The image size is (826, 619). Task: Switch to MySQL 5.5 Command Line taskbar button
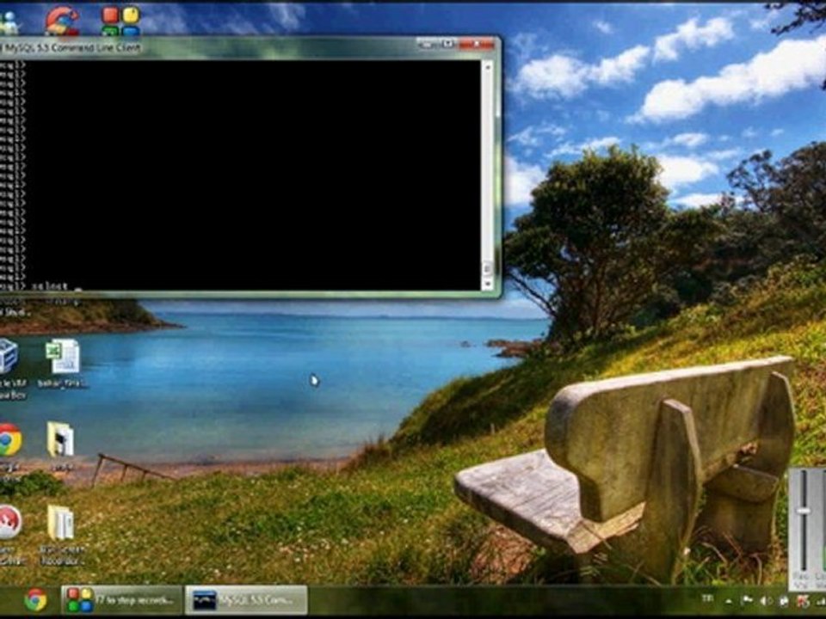pyautogui.click(x=246, y=600)
